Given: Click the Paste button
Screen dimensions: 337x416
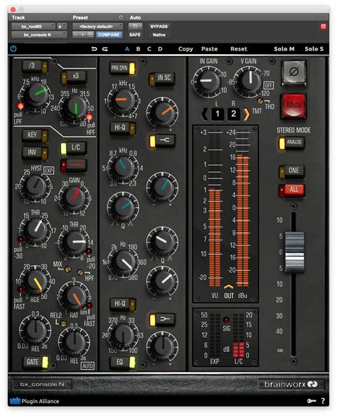Looking at the screenshot, I should pos(209,49).
